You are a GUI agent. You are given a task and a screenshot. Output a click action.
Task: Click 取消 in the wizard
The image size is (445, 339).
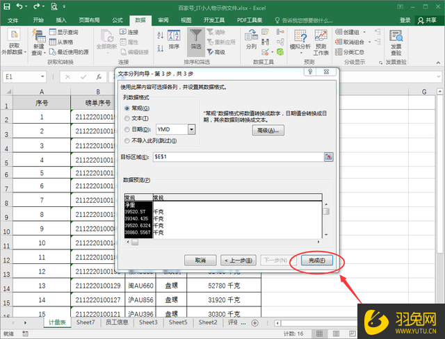tap(200, 261)
